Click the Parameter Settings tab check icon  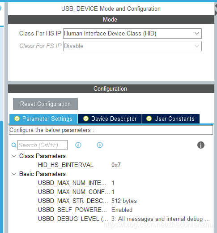(x=17, y=119)
